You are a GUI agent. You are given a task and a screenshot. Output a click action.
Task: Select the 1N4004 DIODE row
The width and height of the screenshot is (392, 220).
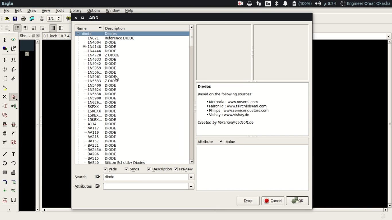click(x=132, y=42)
